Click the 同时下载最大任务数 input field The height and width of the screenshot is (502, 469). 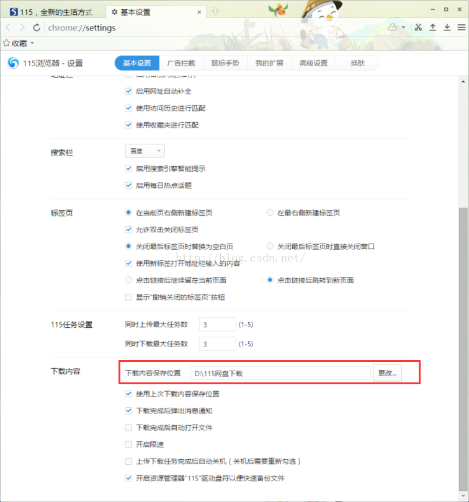pyautogui.click(x=217, y=344)
